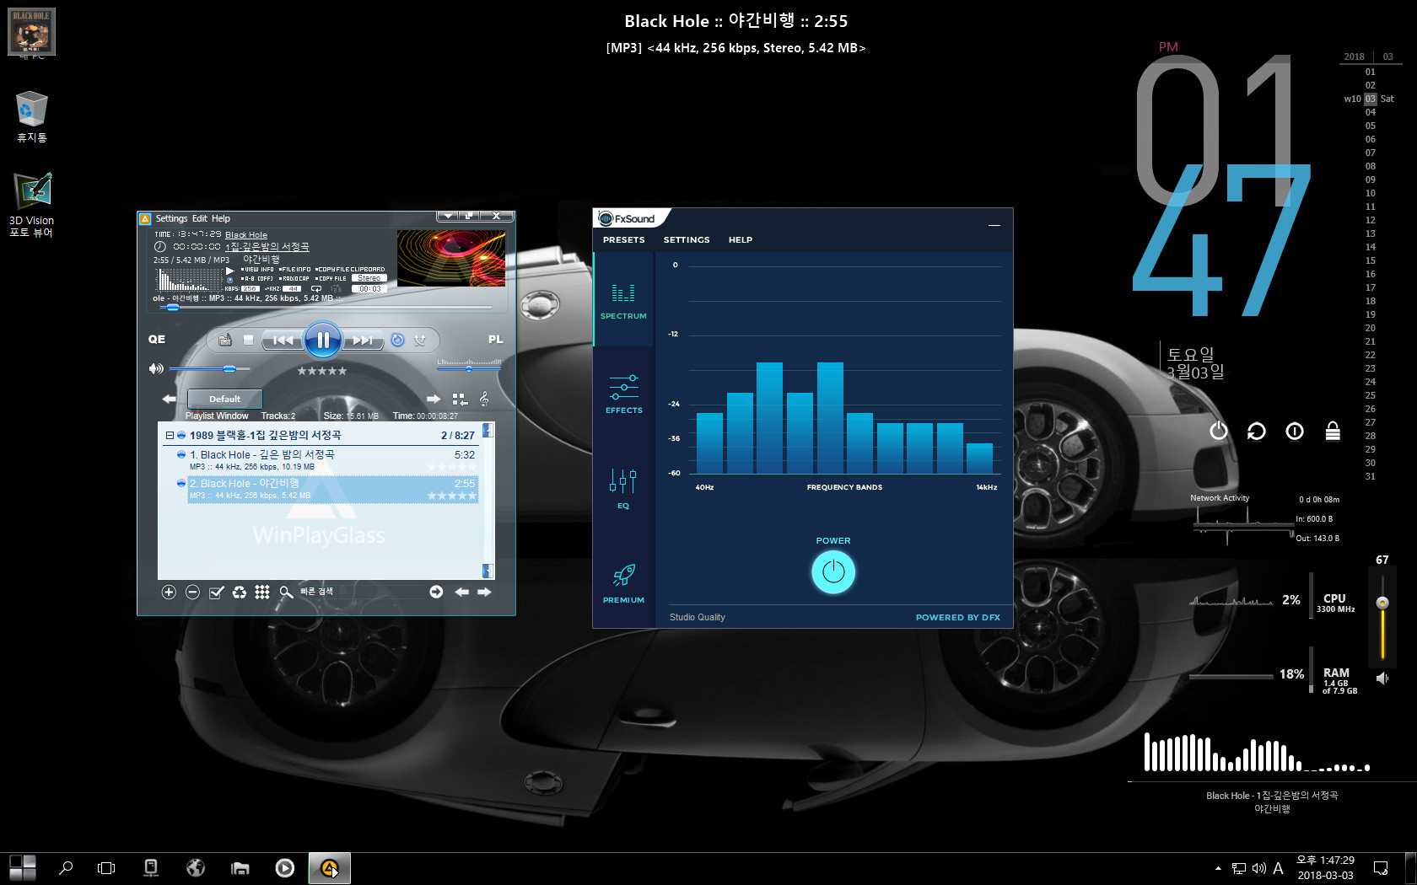Click the album art visualization thumbnail

(x=451, y=258)
